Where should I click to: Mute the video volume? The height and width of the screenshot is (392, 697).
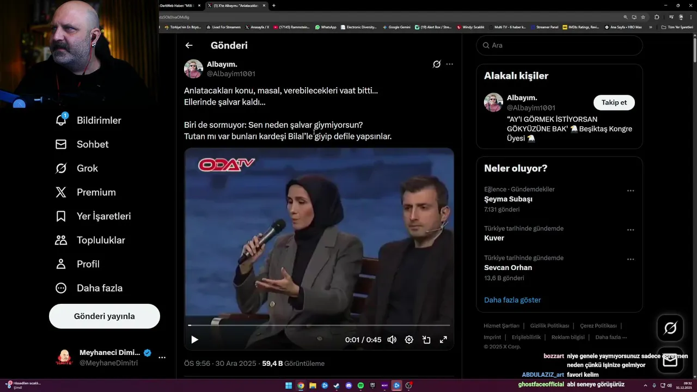(x=392, y=340)
